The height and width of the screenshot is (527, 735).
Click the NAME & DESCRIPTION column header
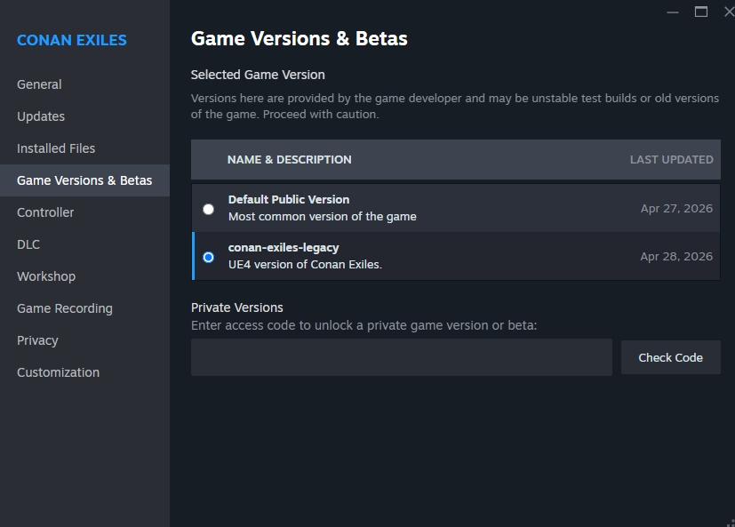click(289, 160)
